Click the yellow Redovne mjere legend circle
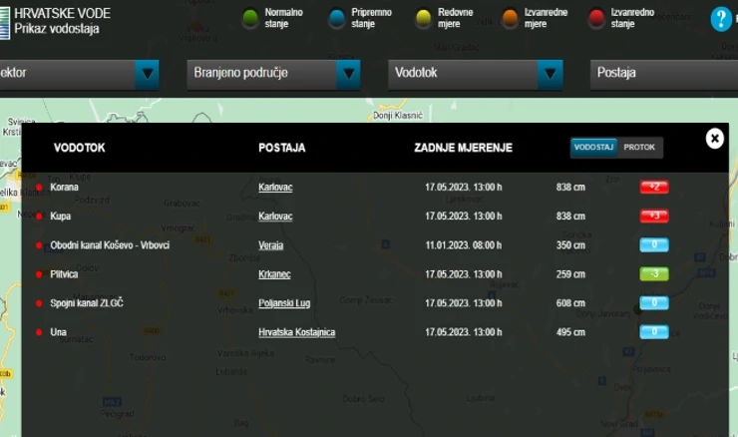Viewport: 738px width, 437px height. point(424,18)
